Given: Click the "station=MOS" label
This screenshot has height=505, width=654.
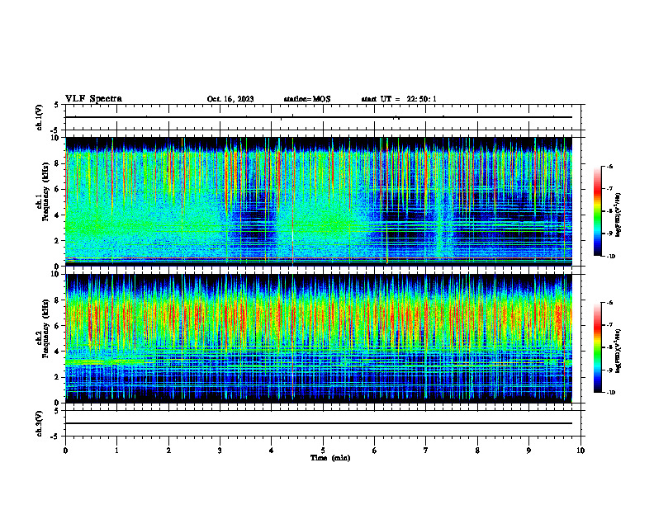Looking at the screenshot, I should 307,99.
